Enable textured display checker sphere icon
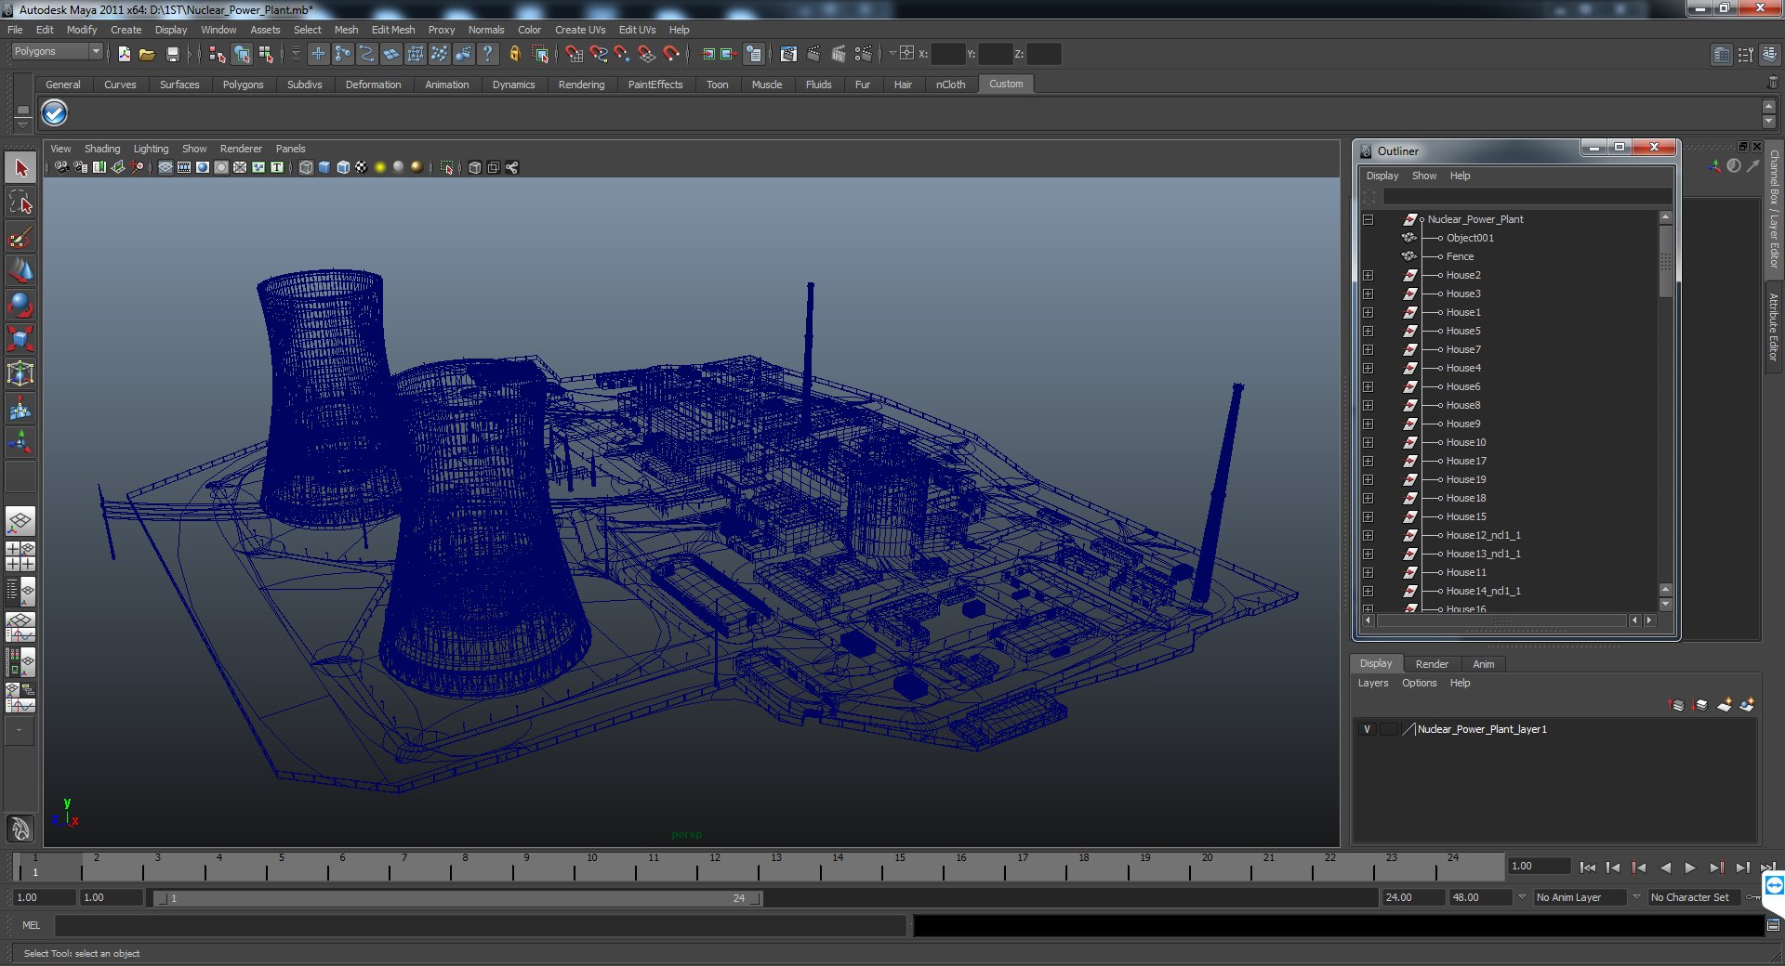The height and width of the screenshot is (966, 1785). point(362,167)
